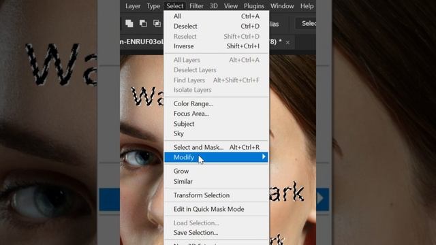Expand the Modify submenu arrow
Screen dimensions: 436x245
coord(264,157)
